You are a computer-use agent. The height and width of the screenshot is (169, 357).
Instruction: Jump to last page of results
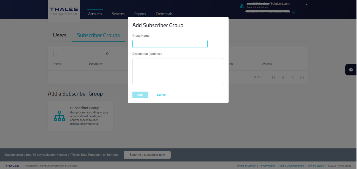[x=302, y=77]
